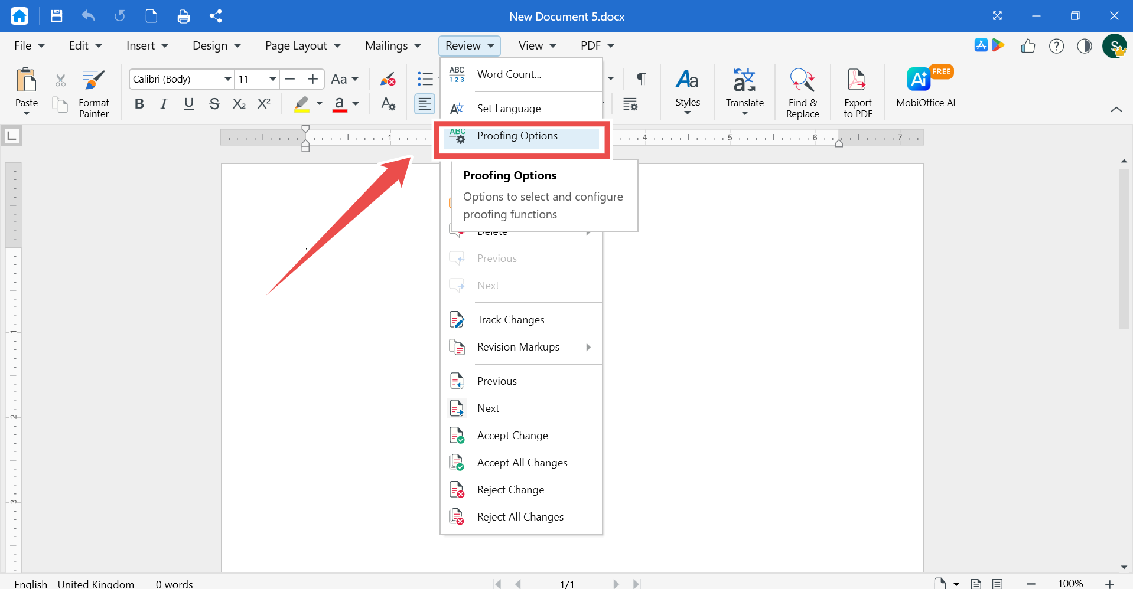
Task: Click the thumbs-up feedback icon
Action: pos(1028,46)
